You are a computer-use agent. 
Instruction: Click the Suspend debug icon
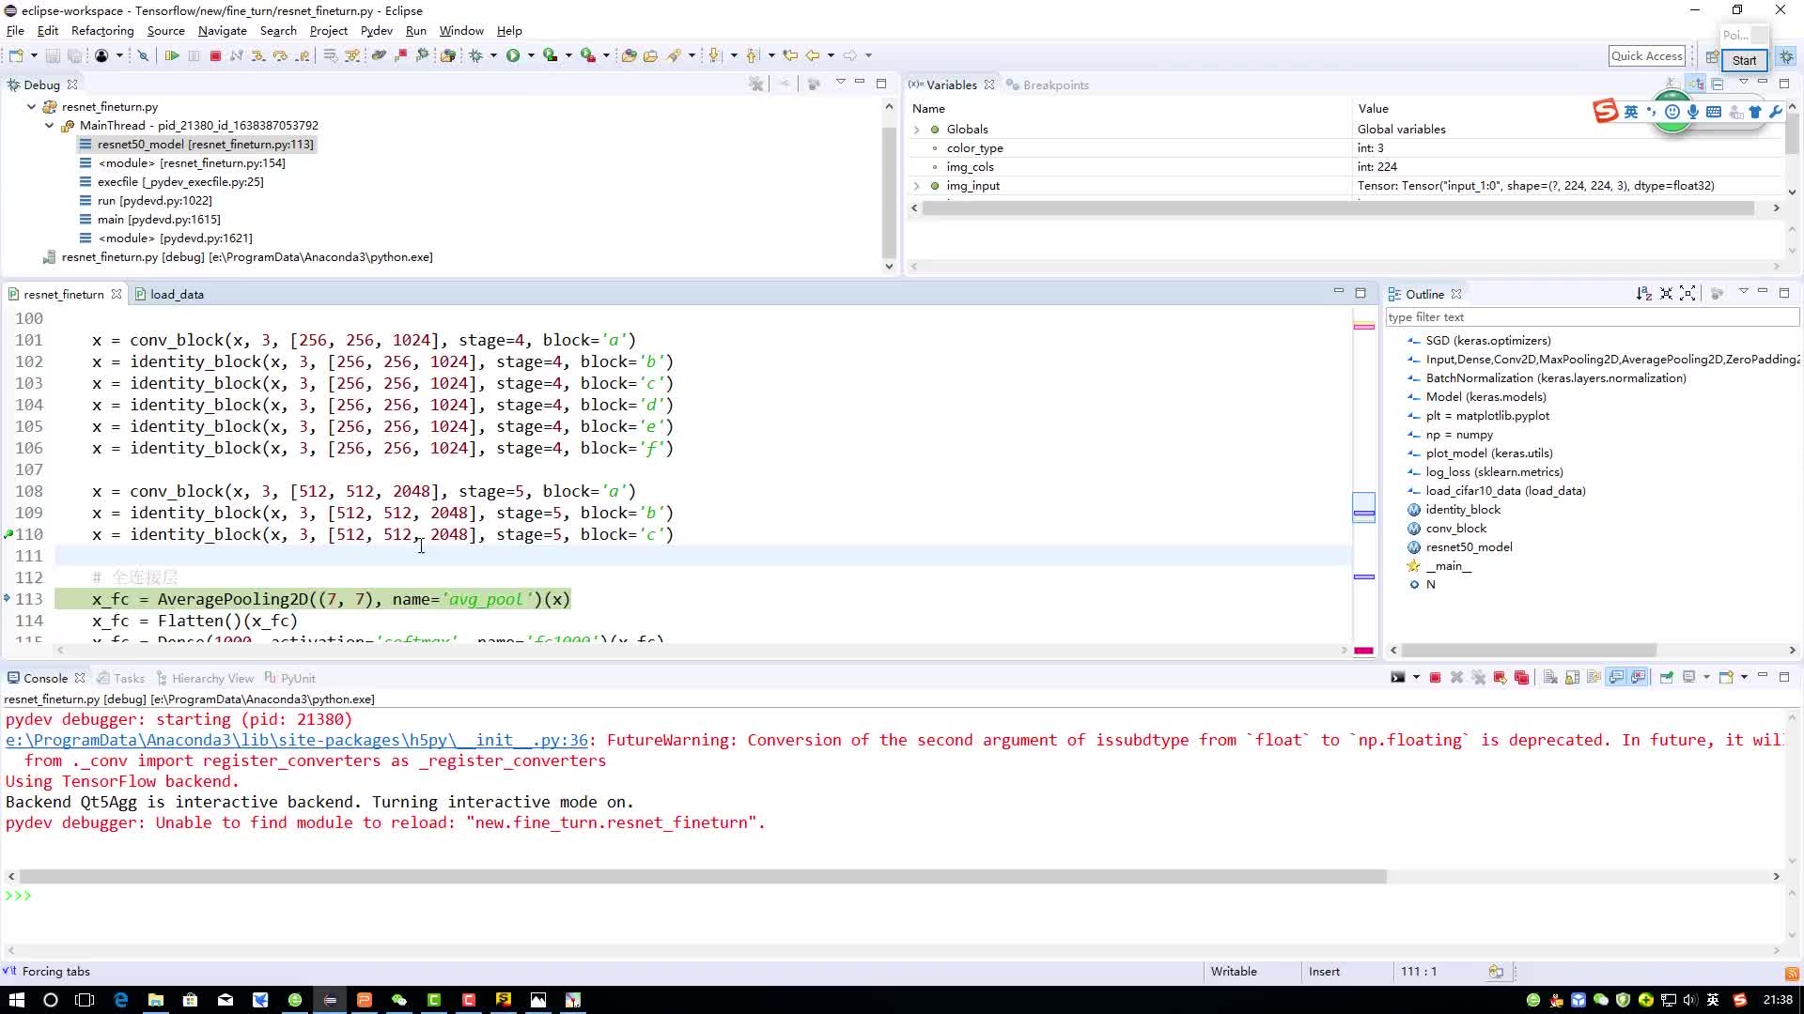click(x=194, y=56)
